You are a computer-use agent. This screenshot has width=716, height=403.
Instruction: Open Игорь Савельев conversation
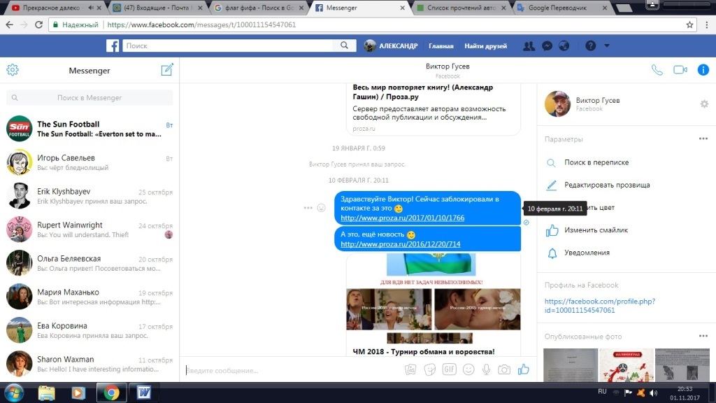tap(89, 162)
